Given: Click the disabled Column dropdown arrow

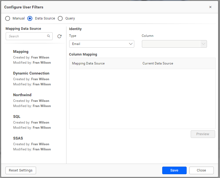Looking at the screenshot, I should (203, 44).
